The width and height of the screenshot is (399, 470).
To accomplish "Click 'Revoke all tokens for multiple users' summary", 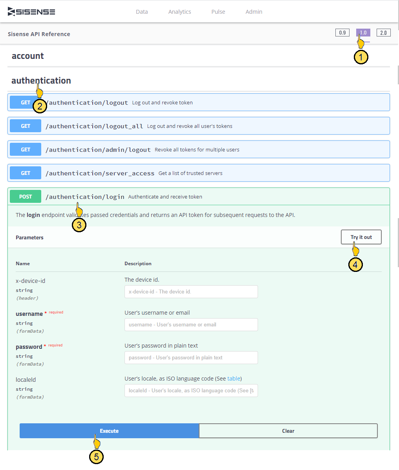I will pos(197,149).
